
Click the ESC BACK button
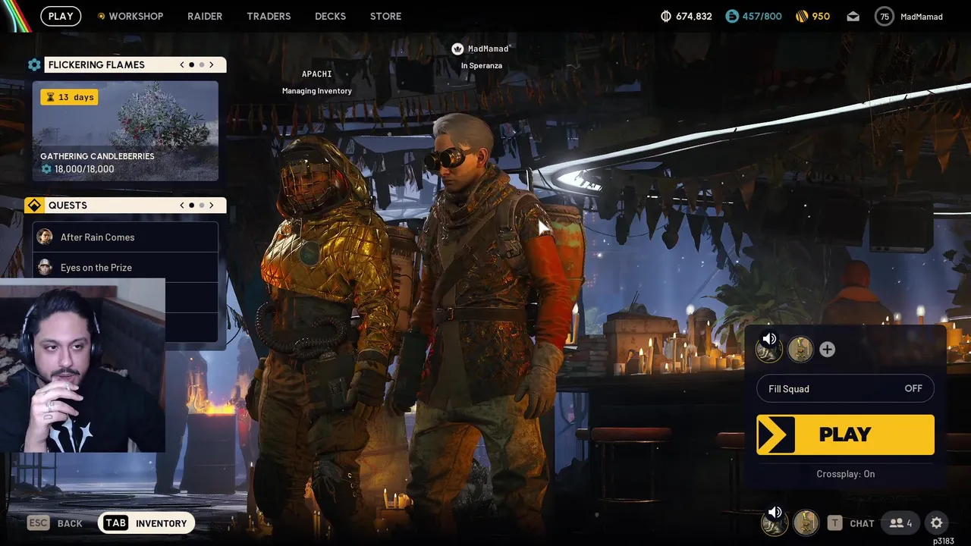55,523
